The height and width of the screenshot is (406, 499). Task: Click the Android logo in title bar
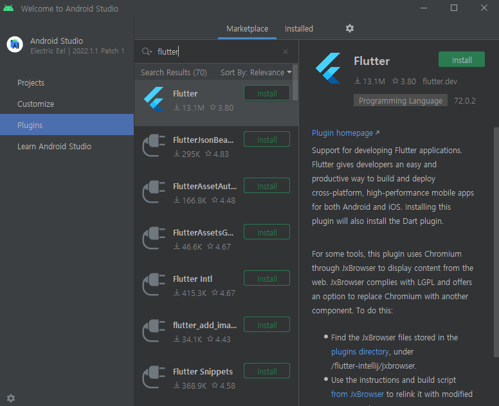pos(8,8)
